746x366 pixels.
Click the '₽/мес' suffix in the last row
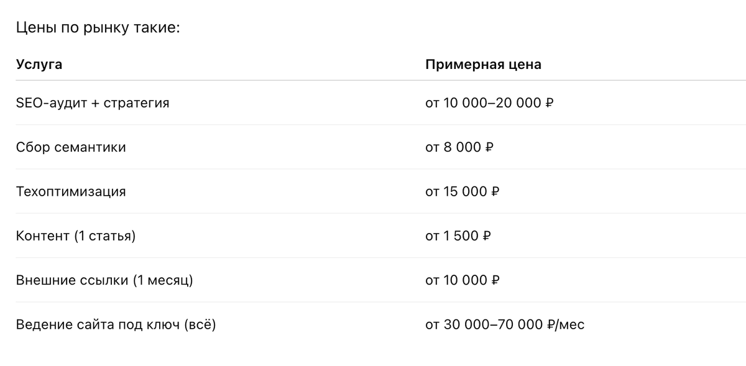[x=566, y=324]
